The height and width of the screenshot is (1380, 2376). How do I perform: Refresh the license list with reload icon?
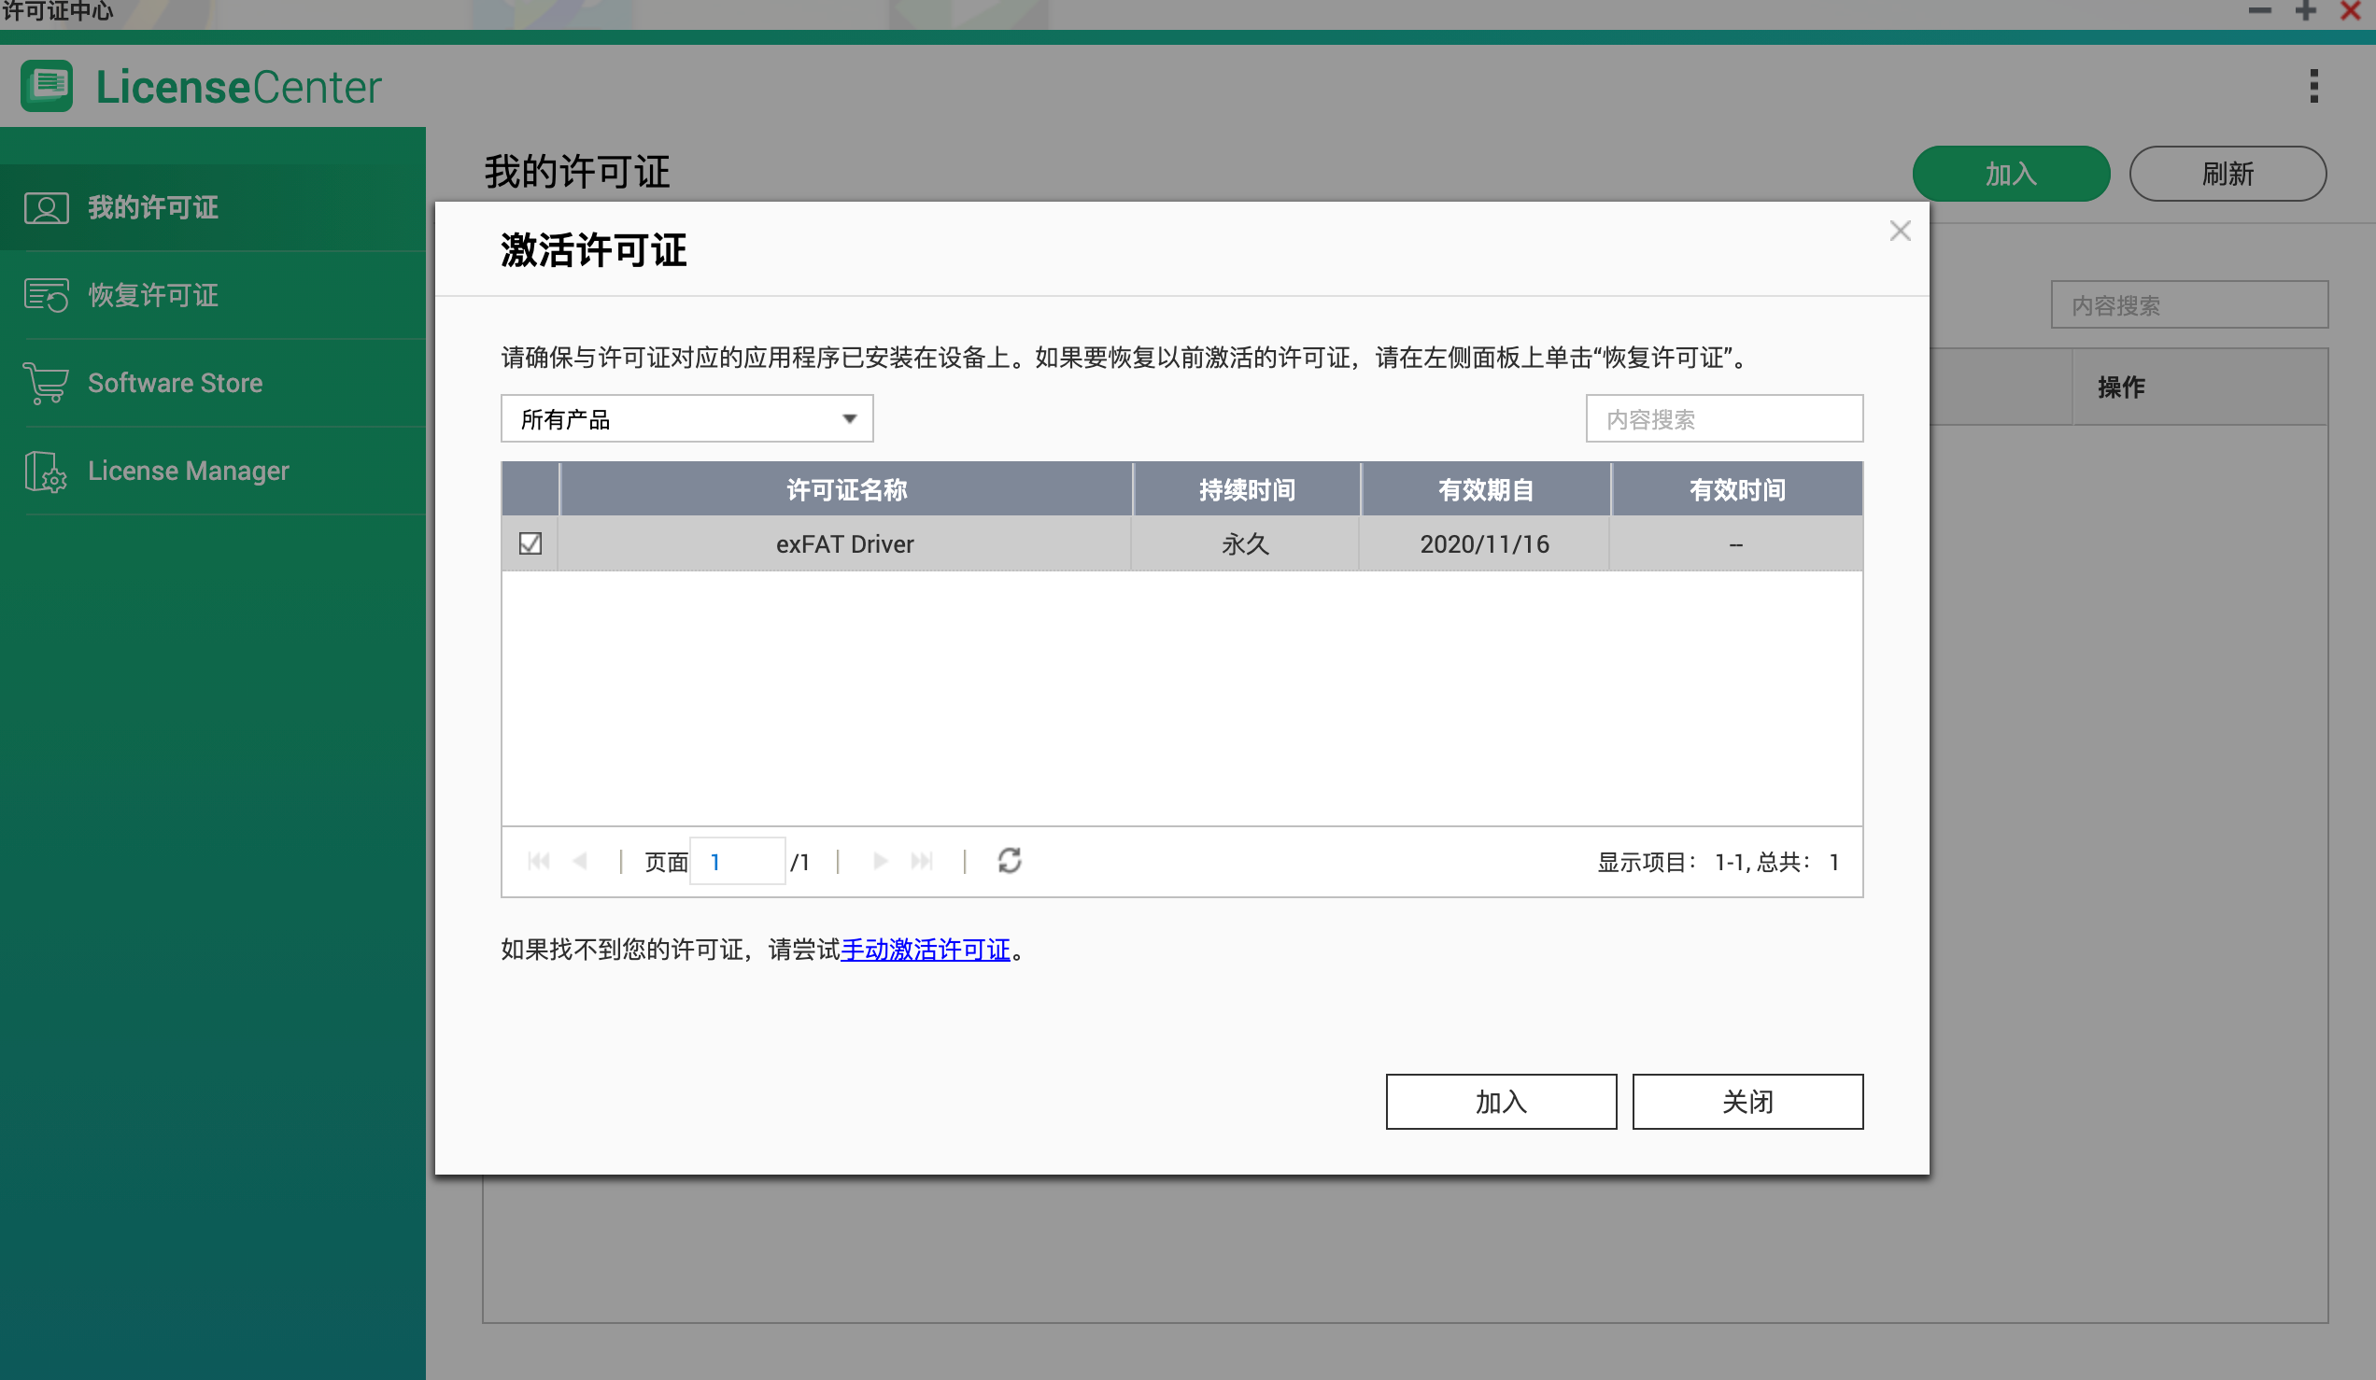click(x=1009, y=861)
